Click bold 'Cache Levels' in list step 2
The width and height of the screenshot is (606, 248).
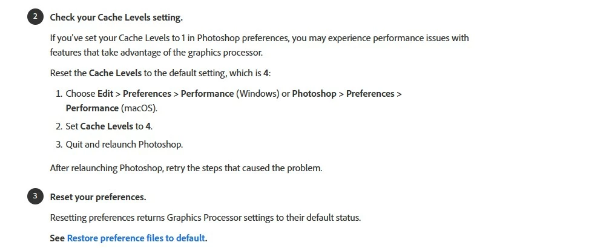[x=107, y=126]
